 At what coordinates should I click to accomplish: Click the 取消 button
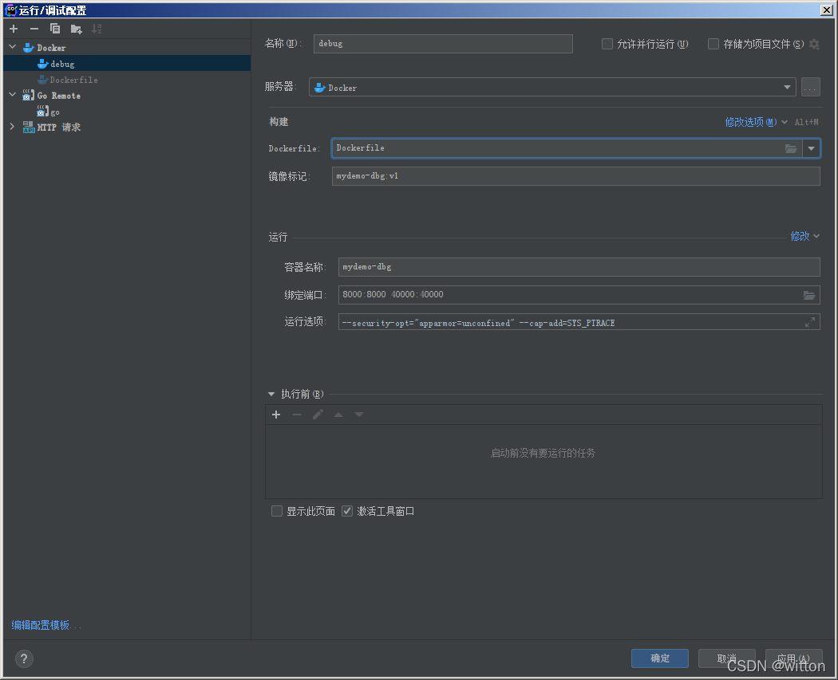[x=727, y=658]
